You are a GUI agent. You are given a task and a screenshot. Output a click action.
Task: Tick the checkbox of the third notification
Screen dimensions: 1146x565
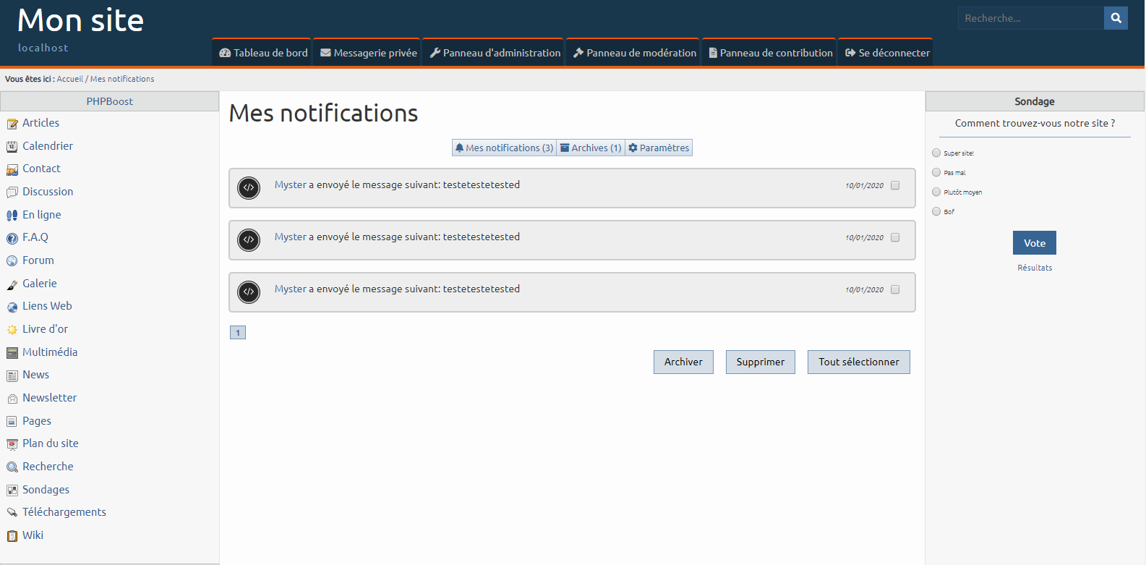coord(895,289)
